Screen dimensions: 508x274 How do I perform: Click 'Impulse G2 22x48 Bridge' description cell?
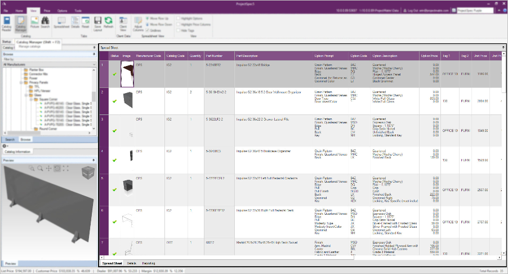274,74
